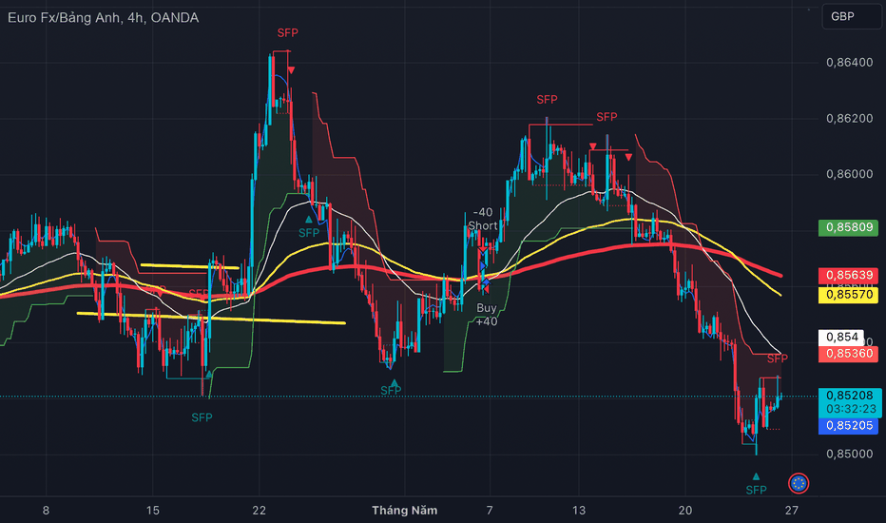The image size is (886, 523).
Task: Click date 8 on time axis
Action: tap(46, 511)
